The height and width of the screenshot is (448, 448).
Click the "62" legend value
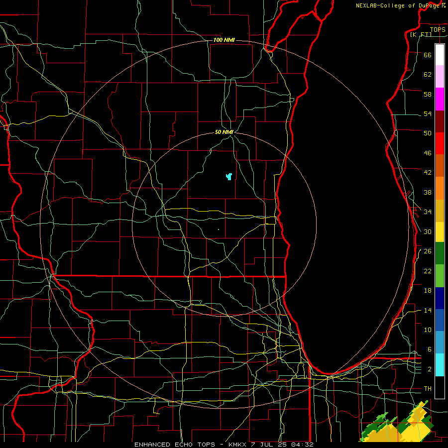point(428,74)
